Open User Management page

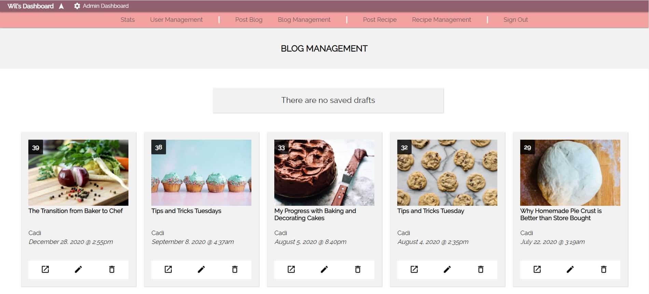pyautogui.click(x=176, y=20)
